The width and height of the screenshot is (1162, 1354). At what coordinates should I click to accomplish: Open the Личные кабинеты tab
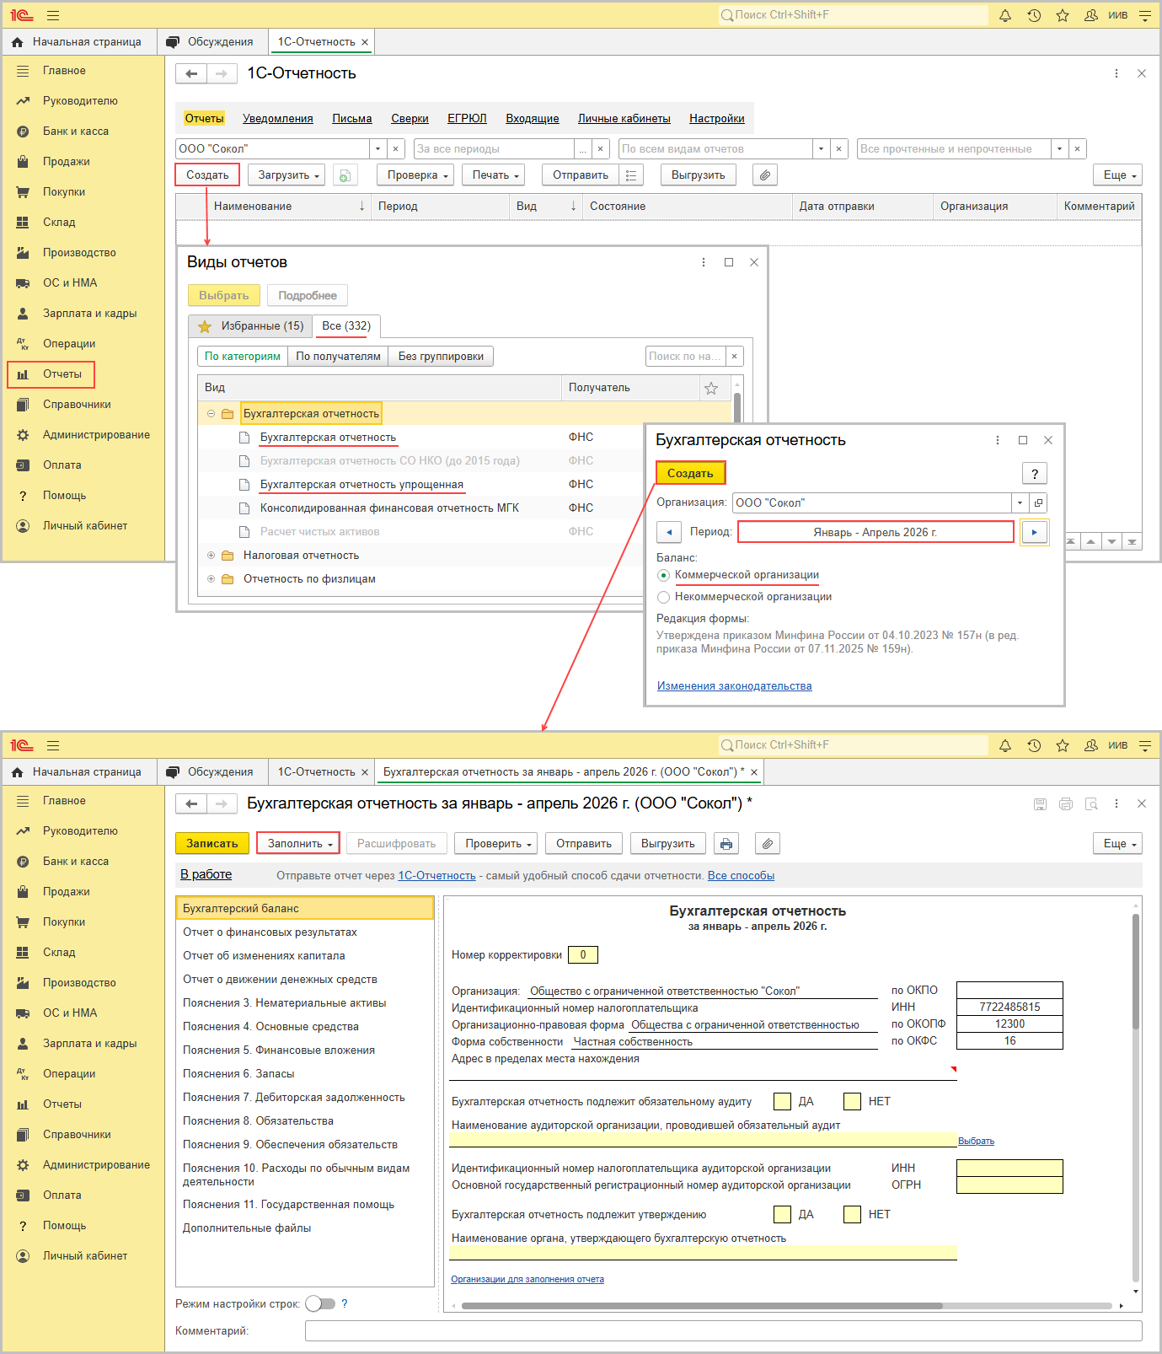[x=624, y=119]
